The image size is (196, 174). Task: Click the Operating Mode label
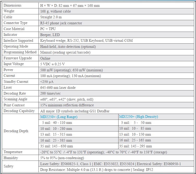(x=16, y=46)
